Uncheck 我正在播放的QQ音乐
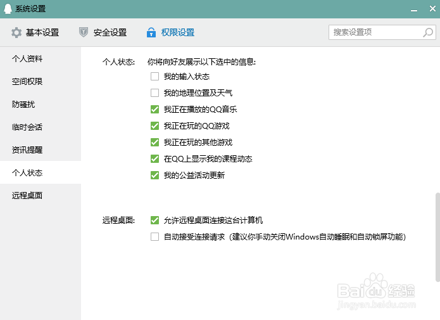Screen dimensions: 440x320 [154, 109]
